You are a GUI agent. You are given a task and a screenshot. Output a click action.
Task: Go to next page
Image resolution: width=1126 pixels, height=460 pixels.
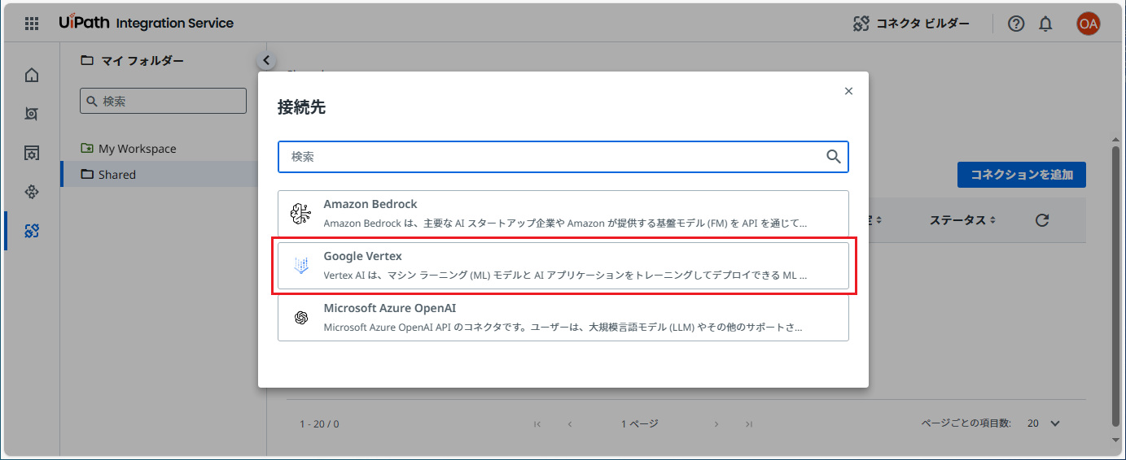[x=716, y=423]
